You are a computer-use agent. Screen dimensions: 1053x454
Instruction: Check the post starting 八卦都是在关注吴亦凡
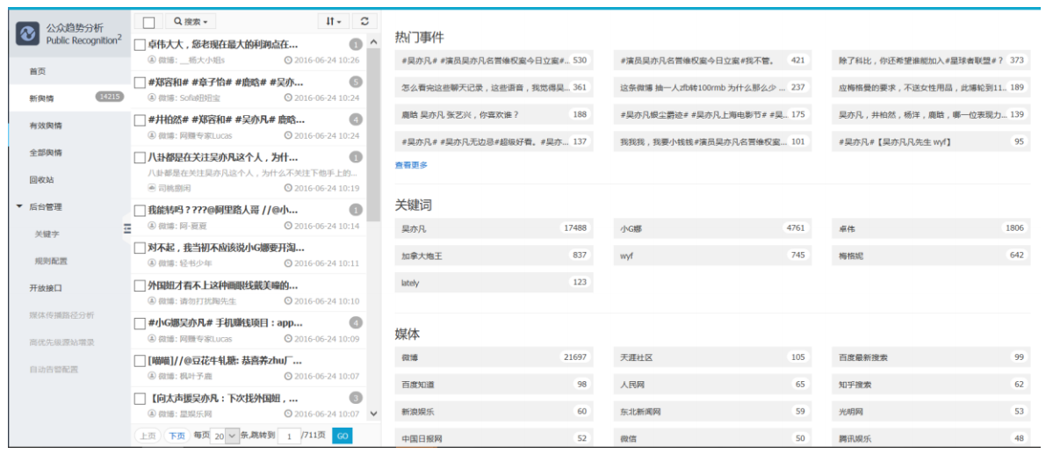pyautogui.click(x=141, y=158)
